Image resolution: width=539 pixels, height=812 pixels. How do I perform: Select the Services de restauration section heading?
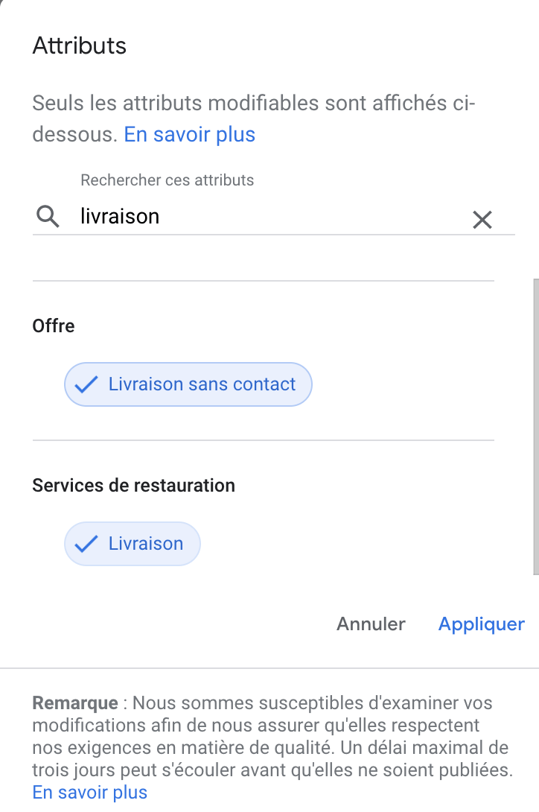pos(133,485)
